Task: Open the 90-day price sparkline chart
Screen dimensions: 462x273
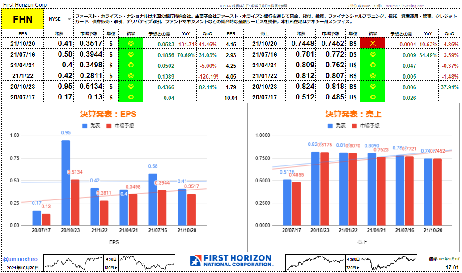Action: coord(74,263)
